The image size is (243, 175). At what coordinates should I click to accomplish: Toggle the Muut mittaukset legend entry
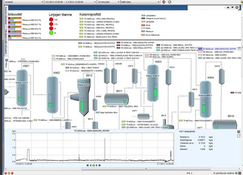tap(151, 35)
